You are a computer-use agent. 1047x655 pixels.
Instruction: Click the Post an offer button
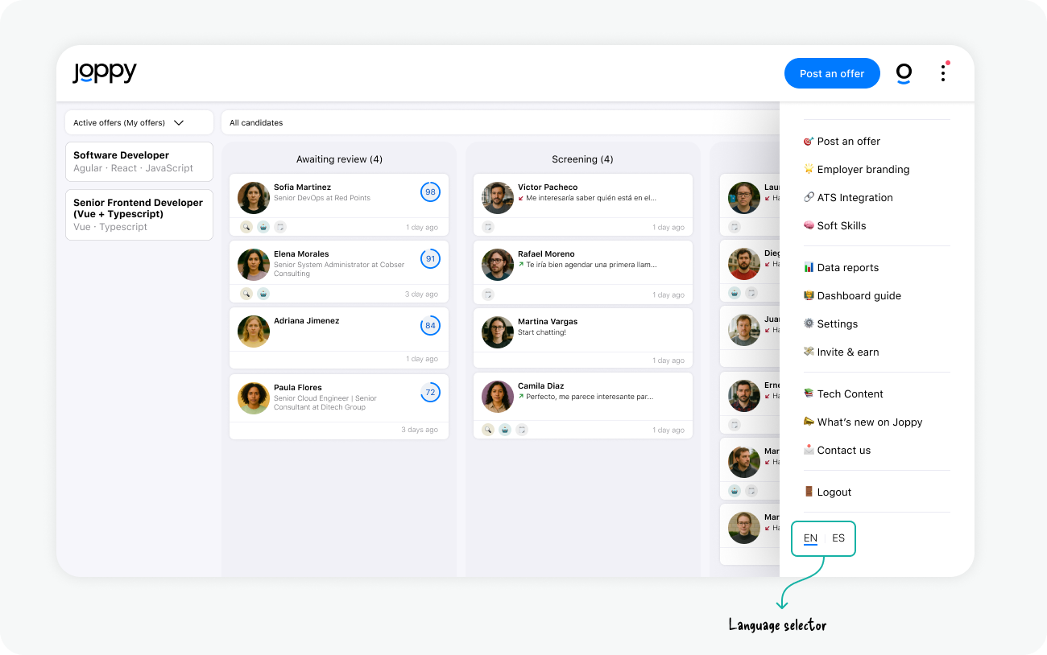[x=831, y=73]
